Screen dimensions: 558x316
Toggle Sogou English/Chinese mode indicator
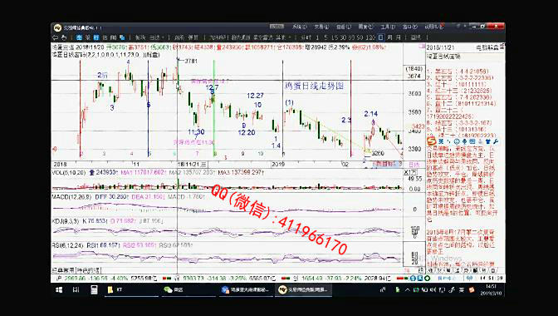point(441,141)
